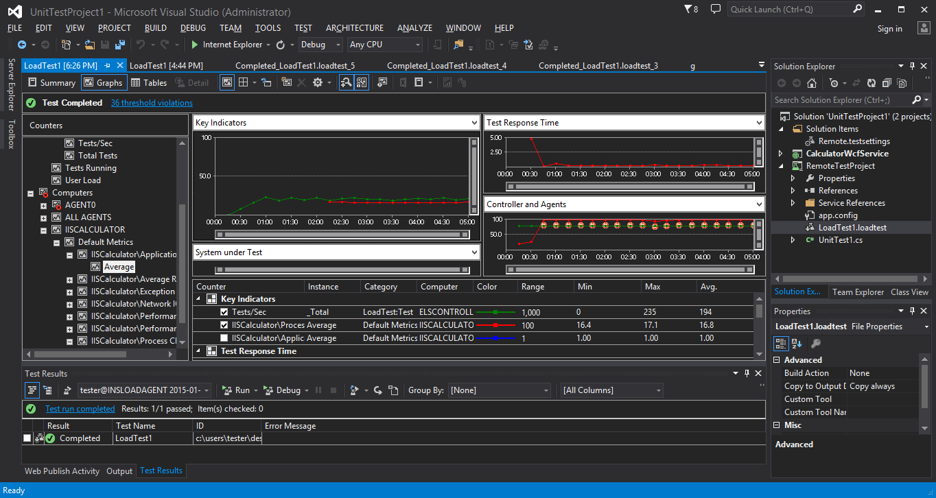
Task: Switch to the Tables view button
Action: [149, 82]
